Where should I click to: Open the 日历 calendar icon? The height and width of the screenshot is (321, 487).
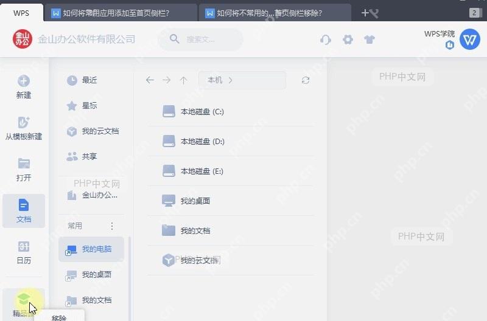24,247
